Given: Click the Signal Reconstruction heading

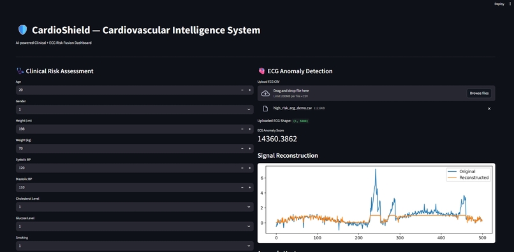Looking at the screenshot, I should (x=288, y=155).
